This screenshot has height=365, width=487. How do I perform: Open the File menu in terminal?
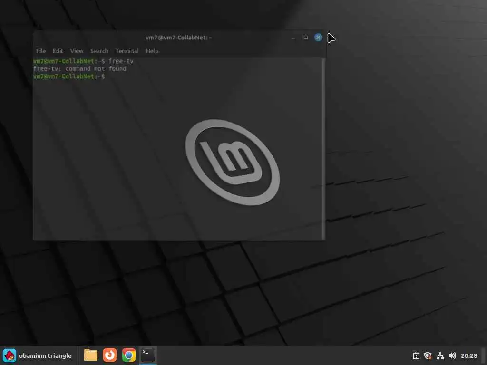click(x=41, y=51)
